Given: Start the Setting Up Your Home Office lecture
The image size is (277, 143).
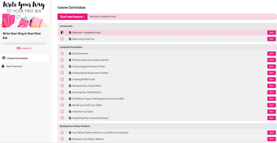Looking at the screenshot, I should tap(271, 86).
